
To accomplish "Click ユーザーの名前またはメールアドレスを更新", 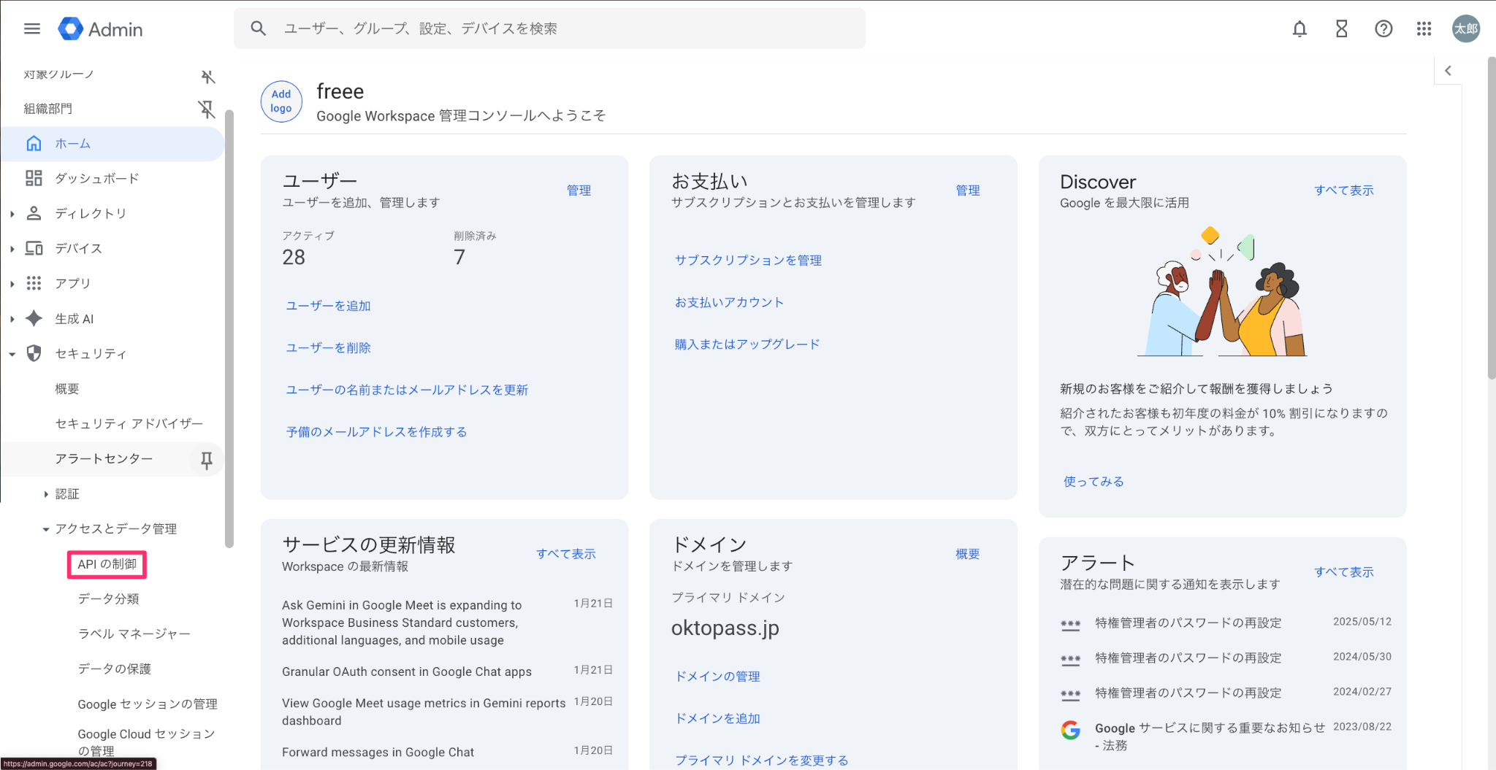I will point(407,390).
